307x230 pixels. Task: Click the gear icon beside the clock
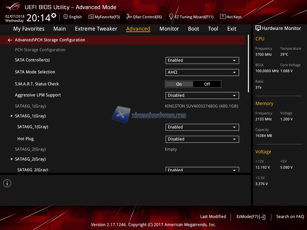coord(54,15)
